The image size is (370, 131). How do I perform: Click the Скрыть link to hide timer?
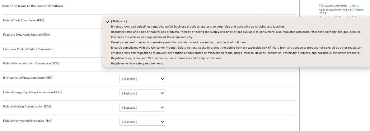point(354,6)
